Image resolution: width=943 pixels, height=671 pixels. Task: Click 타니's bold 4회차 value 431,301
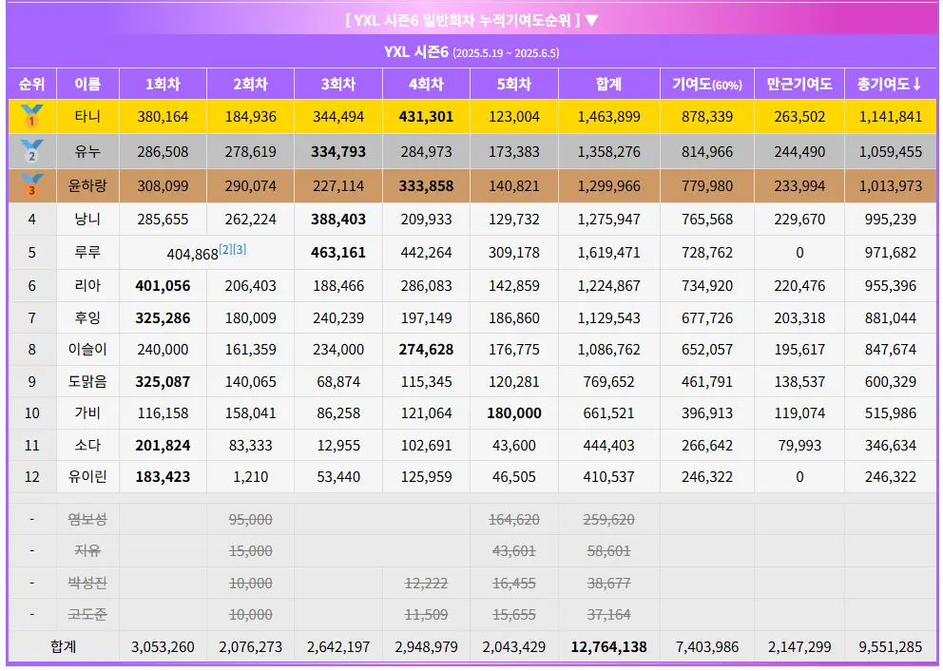click(x=427, y=117)
